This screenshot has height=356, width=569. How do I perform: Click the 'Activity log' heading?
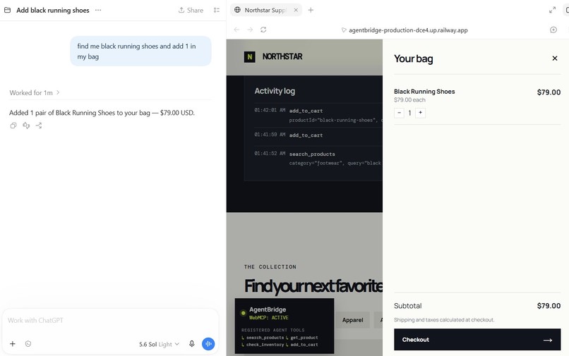tap(275, 91)
